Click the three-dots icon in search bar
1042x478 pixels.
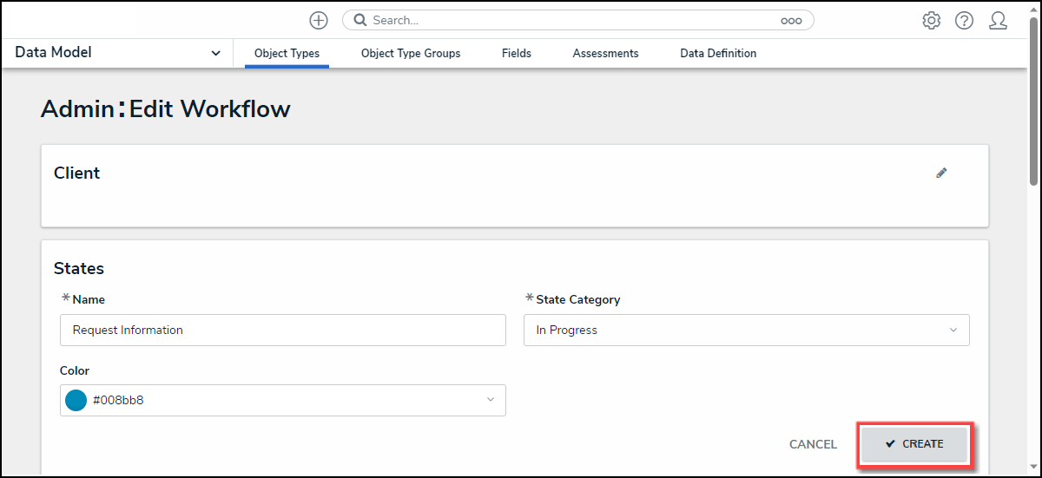coord(791,21)
